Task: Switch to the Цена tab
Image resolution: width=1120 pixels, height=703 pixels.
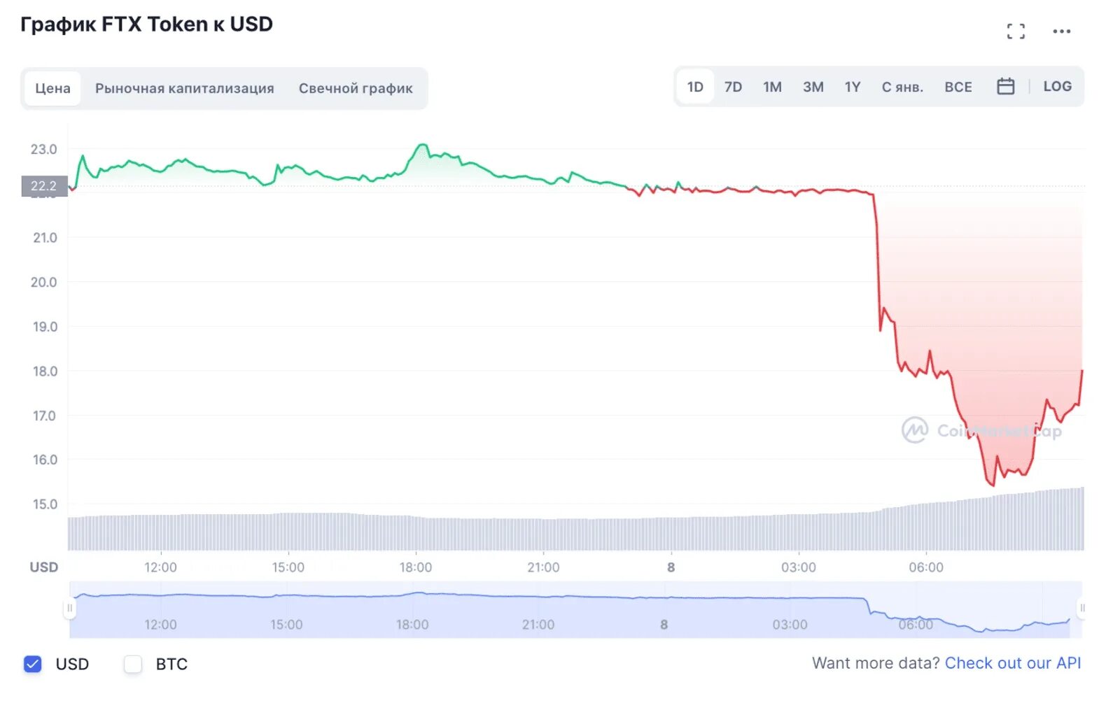Action: pos(52,89)
